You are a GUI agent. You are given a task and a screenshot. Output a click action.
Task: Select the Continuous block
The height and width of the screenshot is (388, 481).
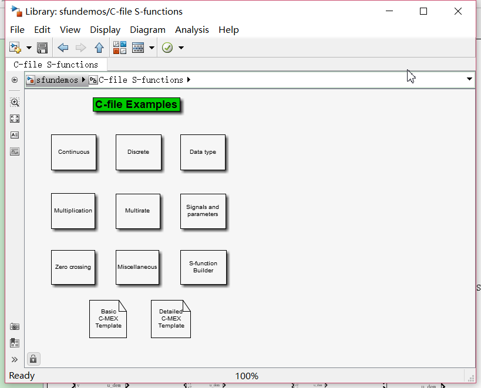(73, 152)
